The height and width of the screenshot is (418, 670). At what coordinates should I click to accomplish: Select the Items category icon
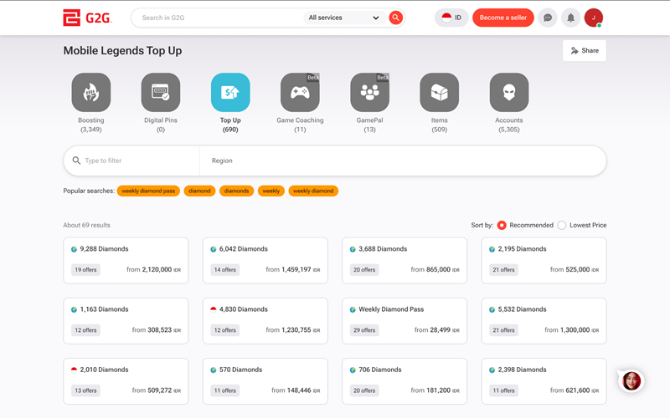(439, 92)
